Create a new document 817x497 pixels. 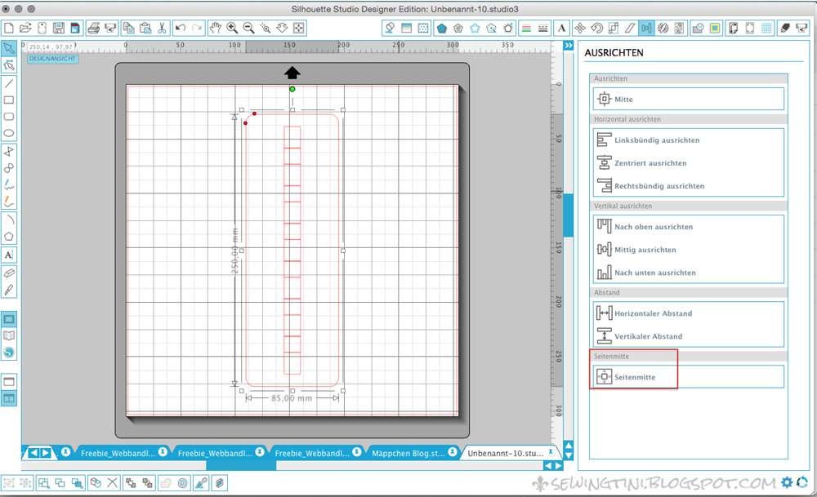pyautogui.click(x=8, y=28)
